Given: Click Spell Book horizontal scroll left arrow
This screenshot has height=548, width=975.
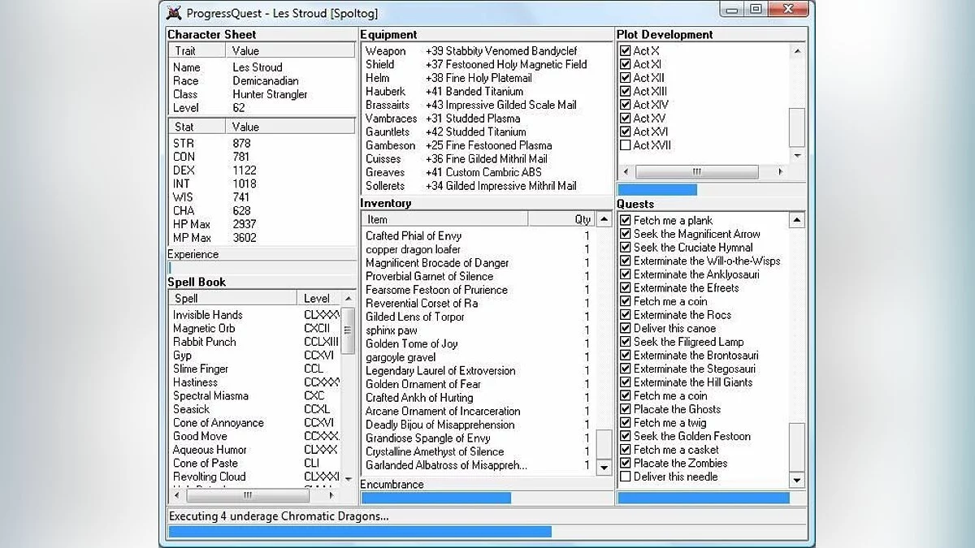Looking at the screenshot, I should [176, 494].
